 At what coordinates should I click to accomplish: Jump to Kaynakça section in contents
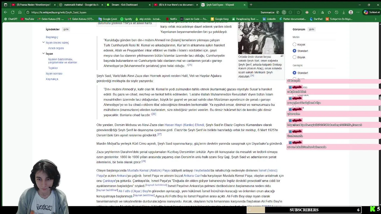(52, 79)
